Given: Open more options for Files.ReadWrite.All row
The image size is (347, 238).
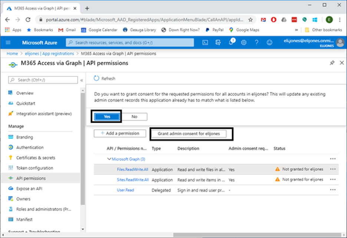Looking at the screenshot, I should pos(333,169).
